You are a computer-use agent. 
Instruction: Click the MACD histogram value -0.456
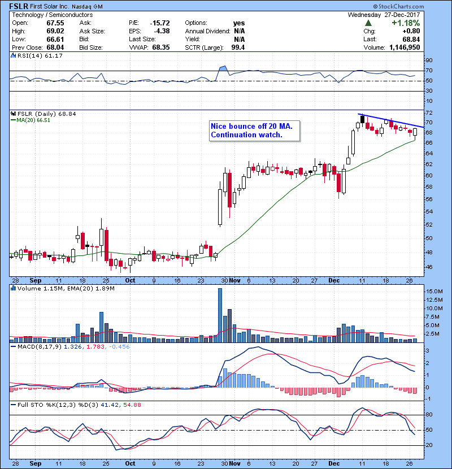(119, 347)
